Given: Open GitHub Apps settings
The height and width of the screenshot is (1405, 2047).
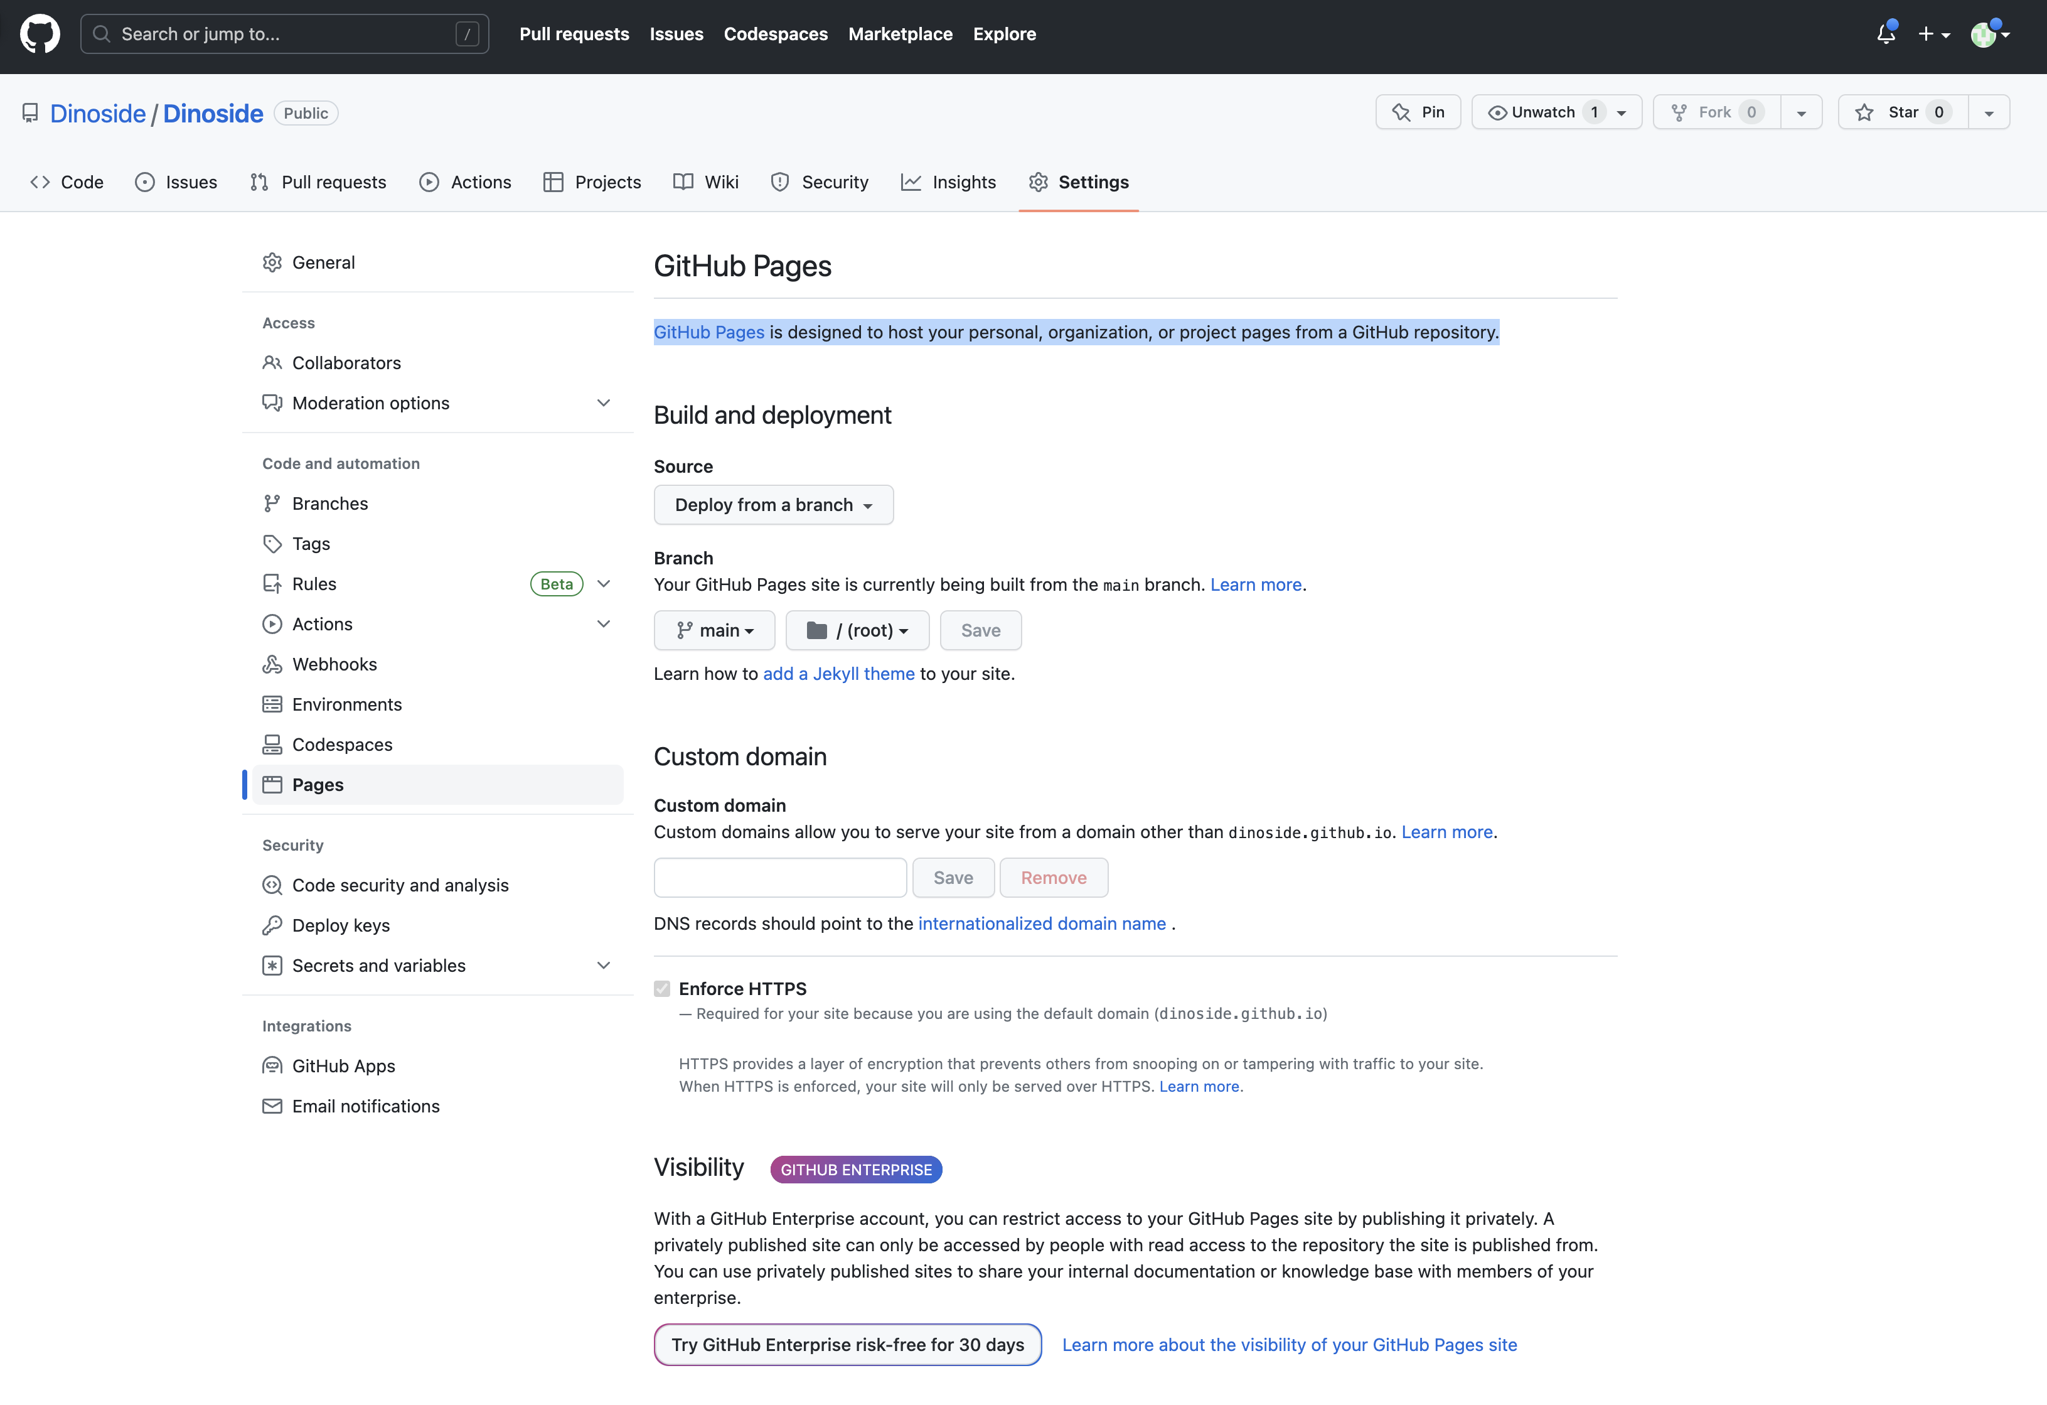Looking at the screenshot, I should coord(438,1065).
